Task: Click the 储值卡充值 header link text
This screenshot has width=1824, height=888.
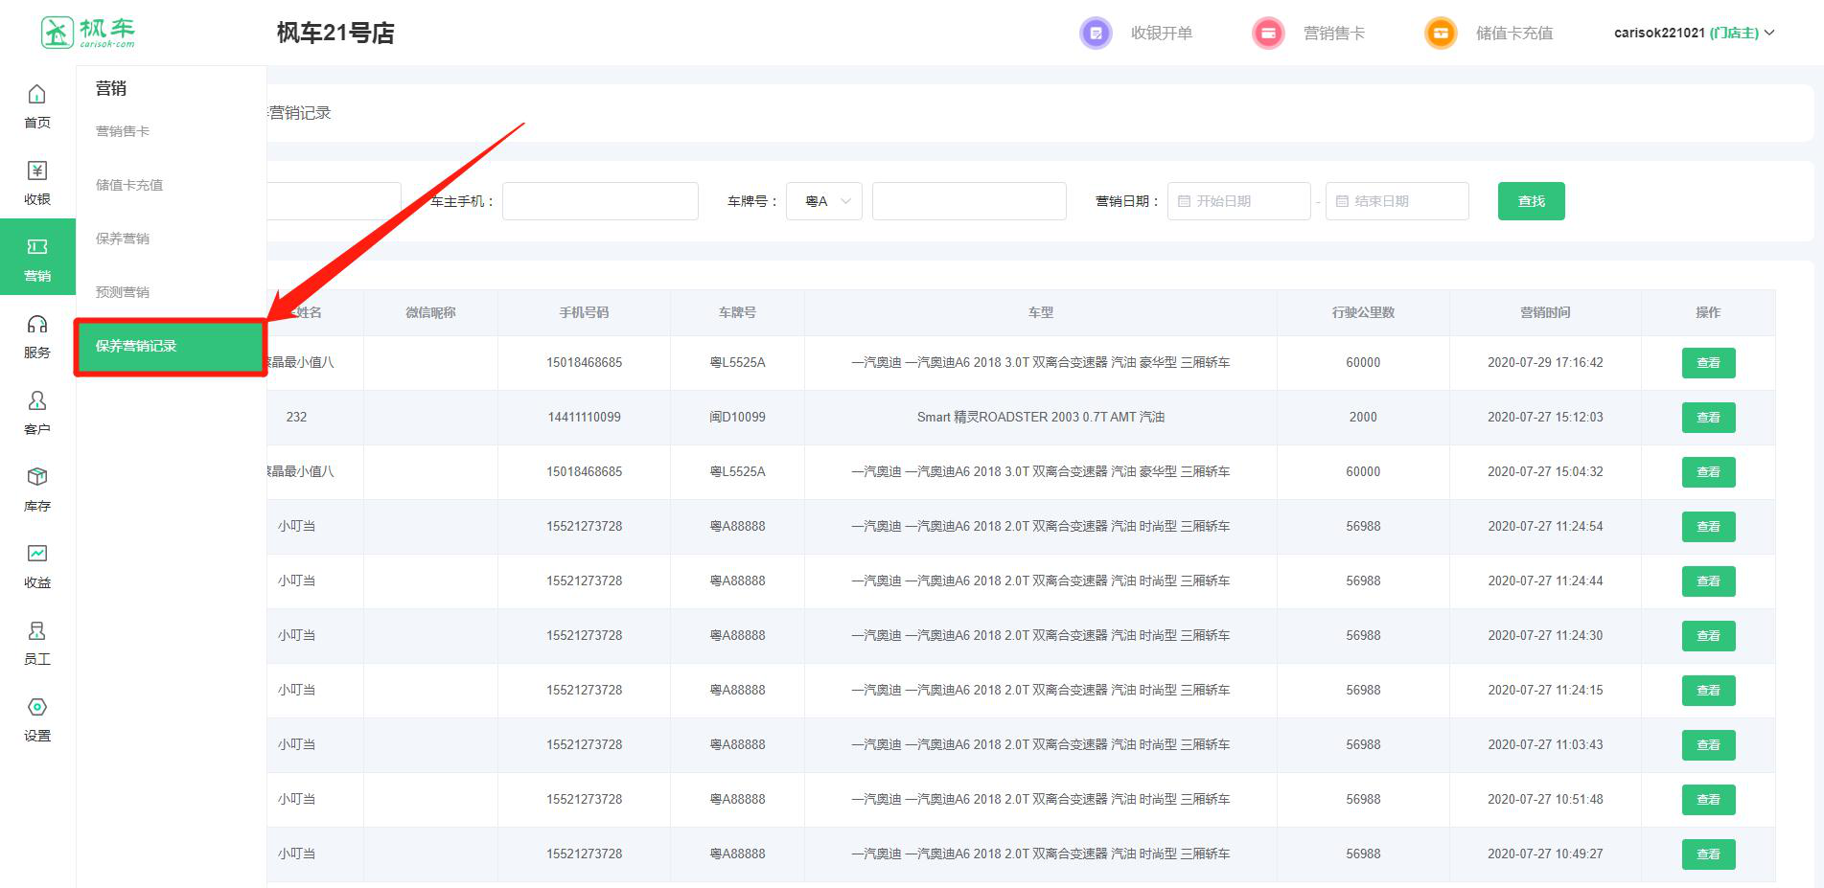Action: coord(1514,34)
